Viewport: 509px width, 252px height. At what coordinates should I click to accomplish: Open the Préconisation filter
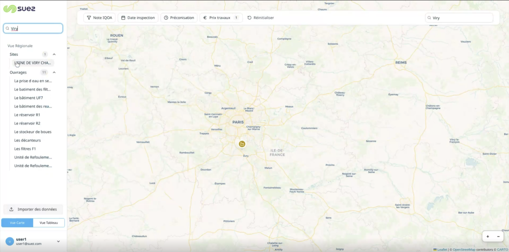point(179,18)
